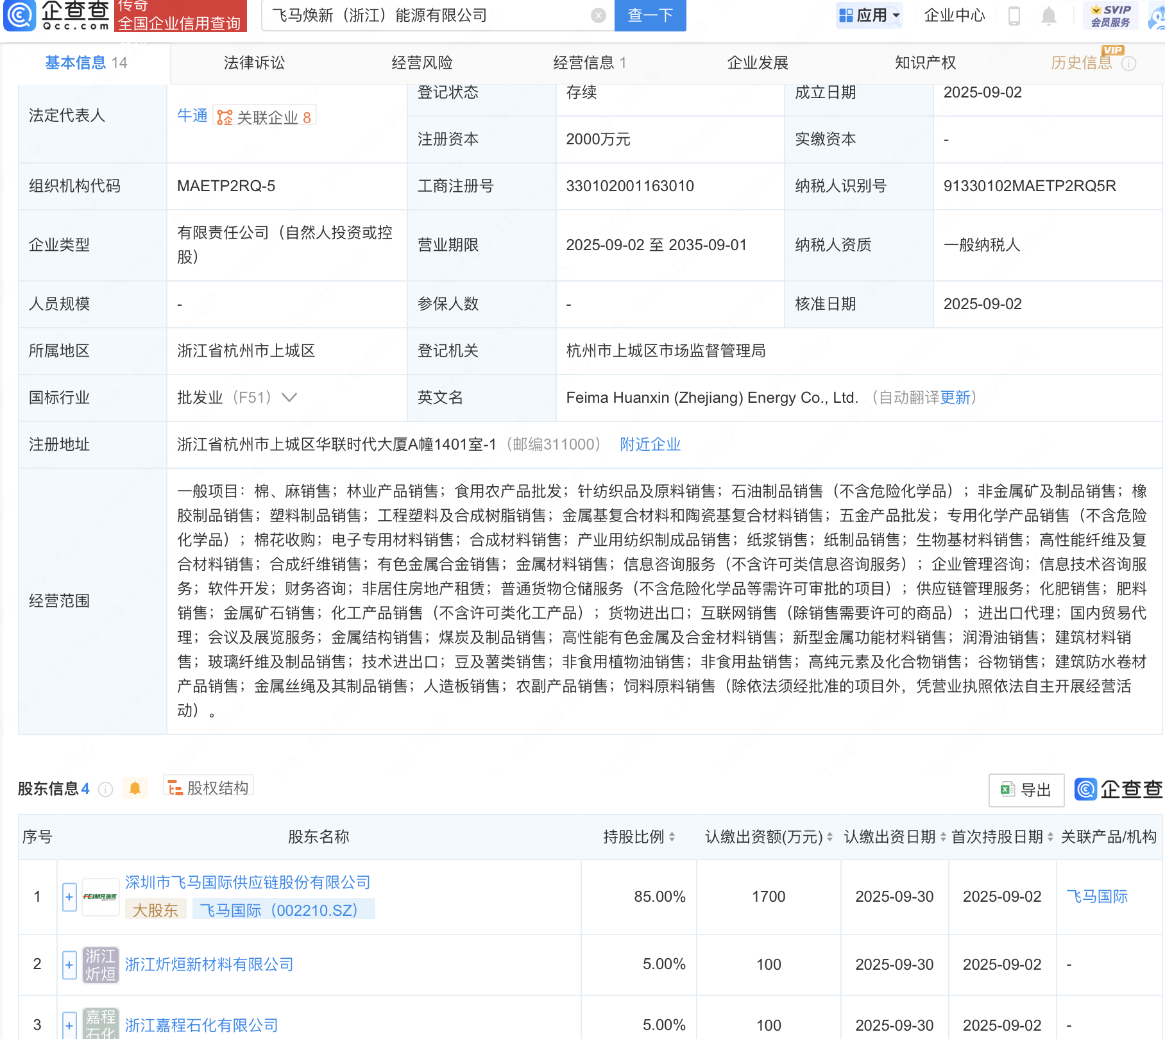Viewport: 1165px width, 1039px height.
Task: Open stock tag 飞马国际 (002210.SZ)
Action: (x=283, y=909)
